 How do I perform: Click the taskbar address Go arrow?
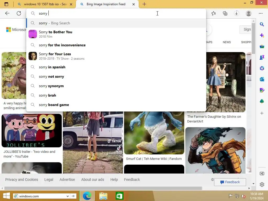73,196
